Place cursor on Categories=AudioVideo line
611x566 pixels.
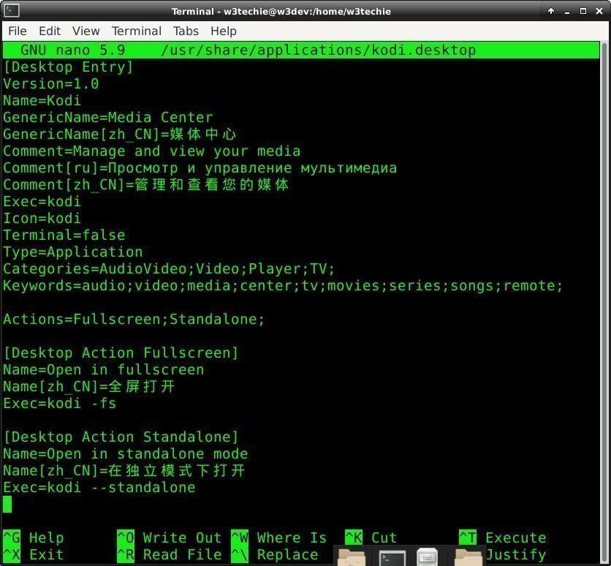pyautogui.click(x=169, y=268)
